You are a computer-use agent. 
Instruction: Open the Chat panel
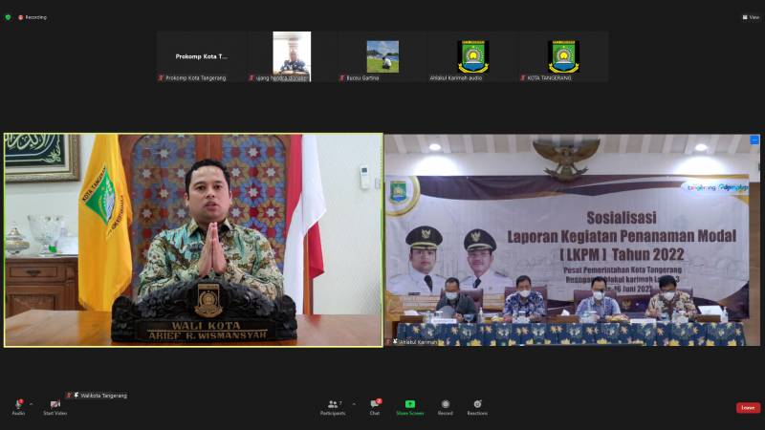click(x=375, y=404)
